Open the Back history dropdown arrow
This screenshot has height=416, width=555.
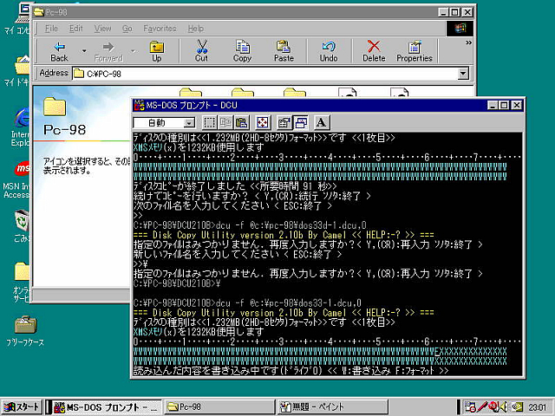pyautogui.click(x=84, y=51)
